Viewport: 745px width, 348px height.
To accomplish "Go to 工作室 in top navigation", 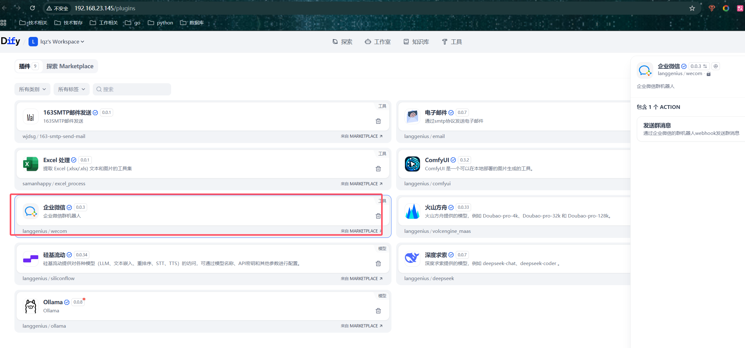I will pyautogui.click(x=378, y=42).
